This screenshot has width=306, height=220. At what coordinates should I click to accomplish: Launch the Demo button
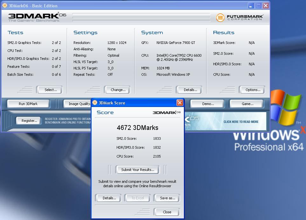coord(207,104)
